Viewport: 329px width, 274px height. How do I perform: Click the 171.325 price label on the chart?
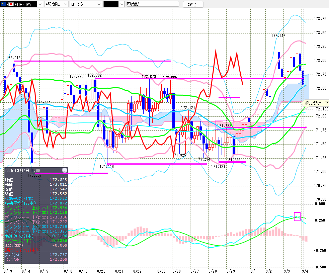pos(179,155)
